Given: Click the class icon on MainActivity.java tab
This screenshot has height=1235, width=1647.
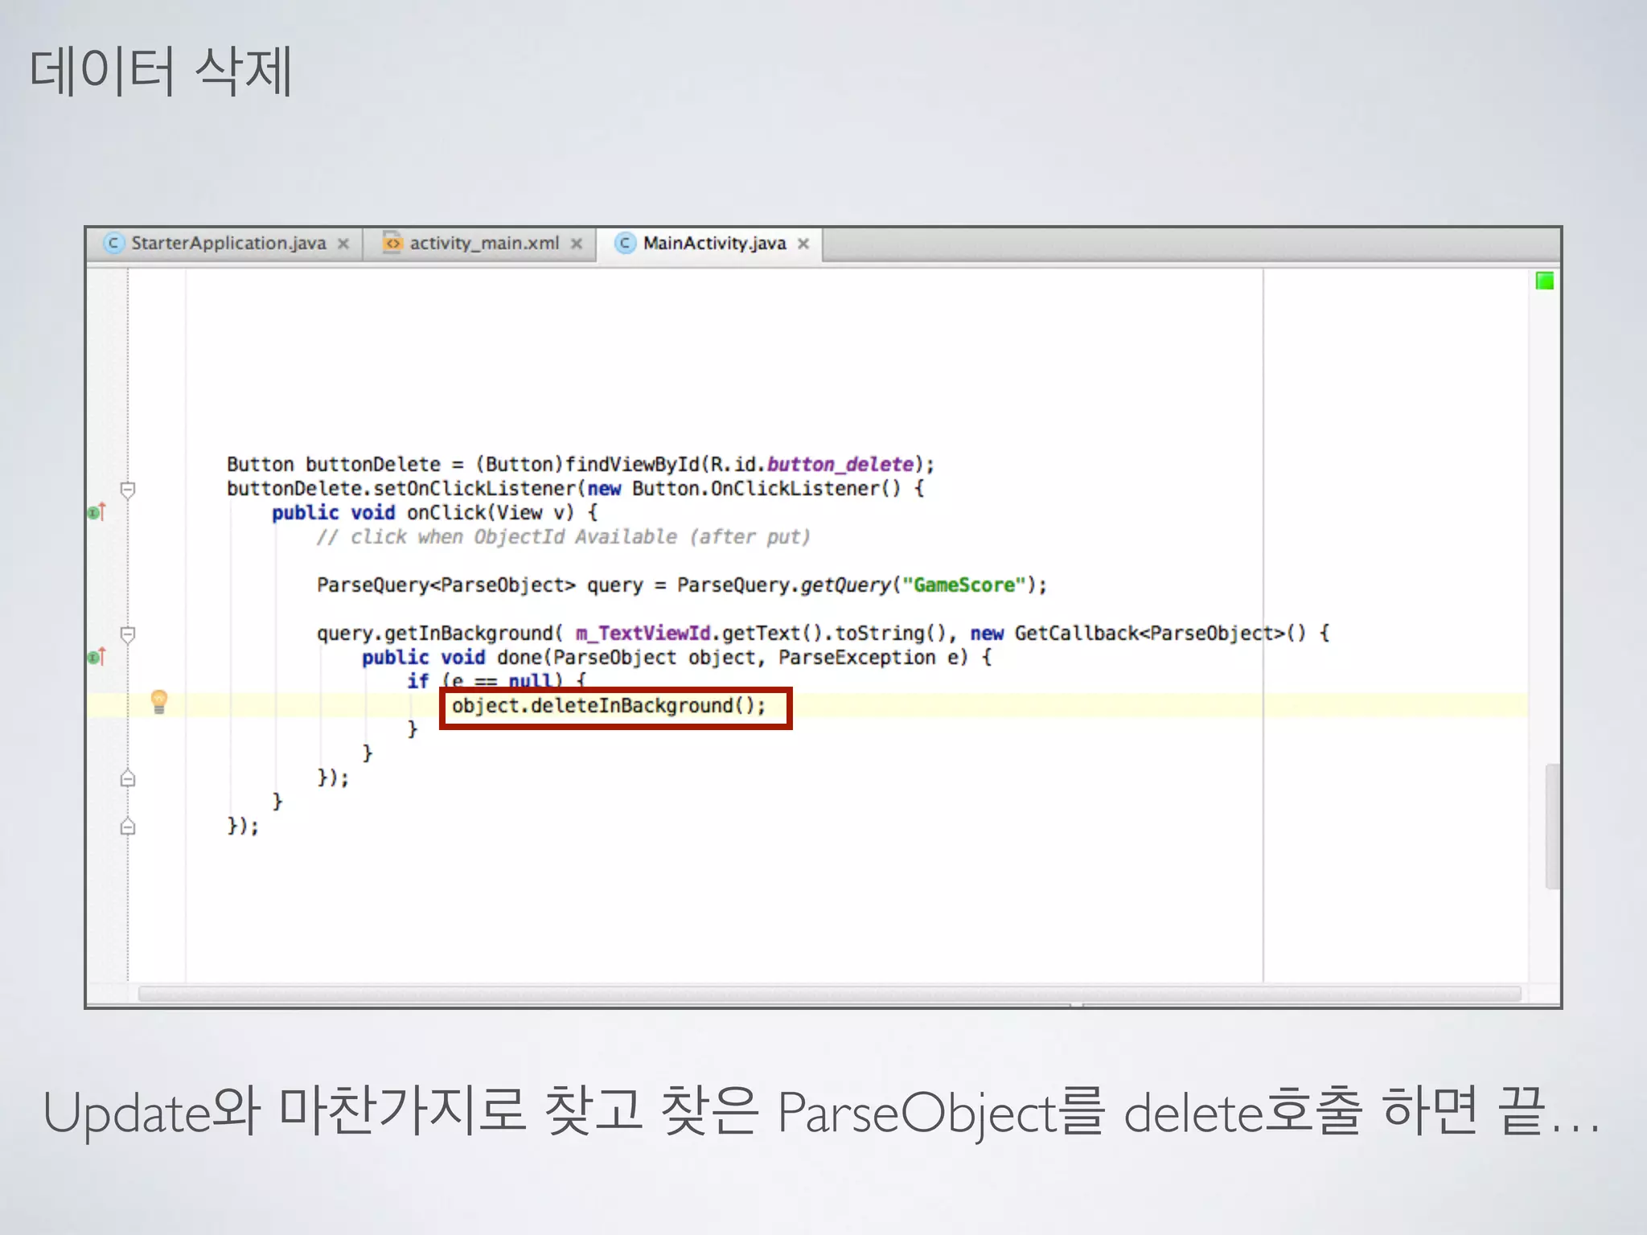Looking at the screenshot, I should (625, 243).
